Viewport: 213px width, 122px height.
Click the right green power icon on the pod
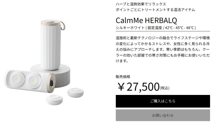(33, 81)
